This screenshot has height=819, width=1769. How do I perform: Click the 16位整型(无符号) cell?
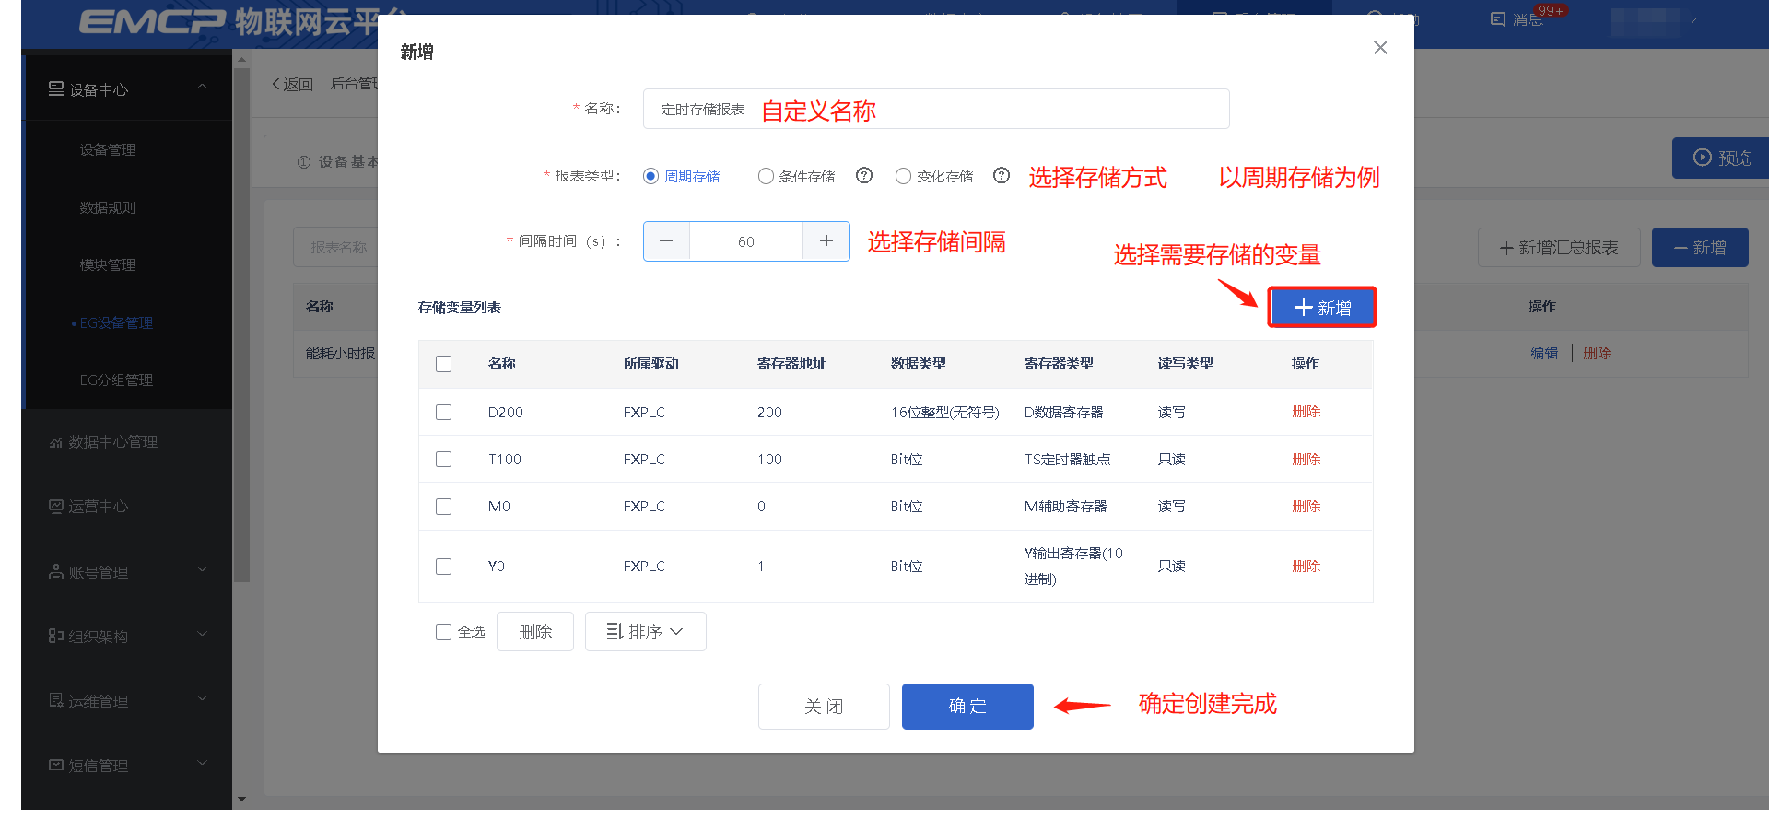pos(945,412)
